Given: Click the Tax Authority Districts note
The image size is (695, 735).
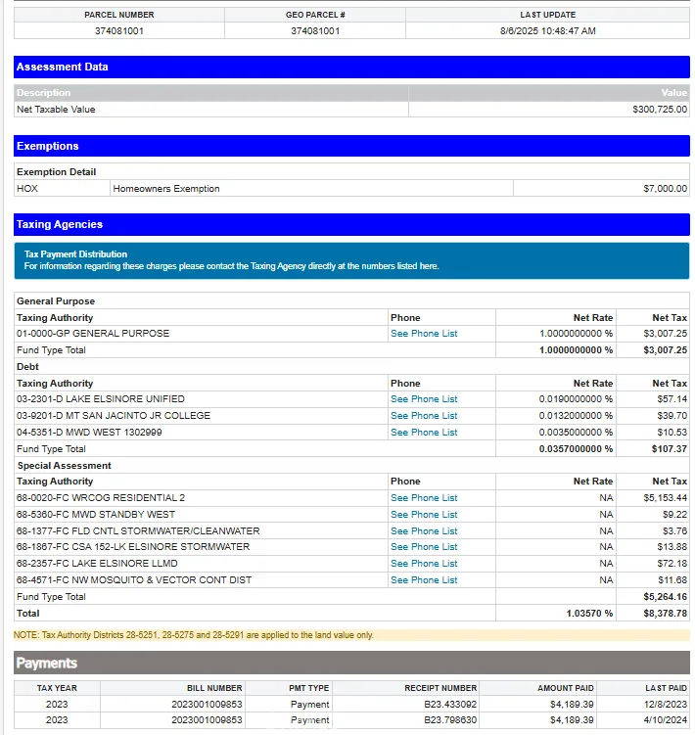Looking at the screenshot, I should (x=193, y=635).
